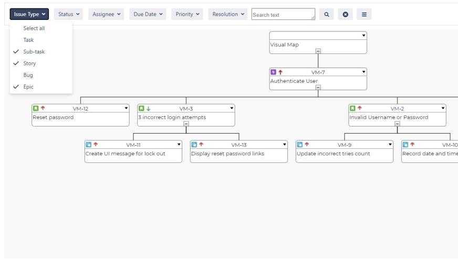The width and height of the screenshot is (458, 260).
Task: Open the VM-3 card dropdown arrow
Action: point(232,109)
